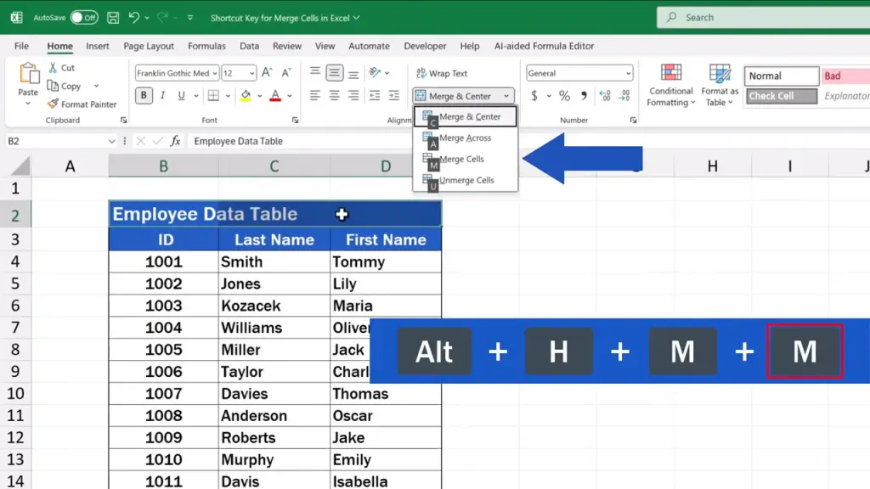
Task: Click the Insert Function fx icon
Action: point(175,141)
